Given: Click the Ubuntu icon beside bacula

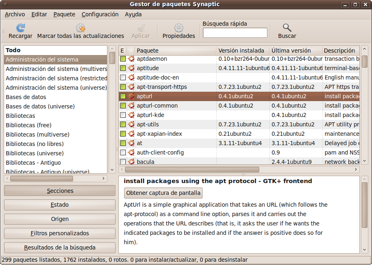Looking at the screenshot, I should 131,162.
